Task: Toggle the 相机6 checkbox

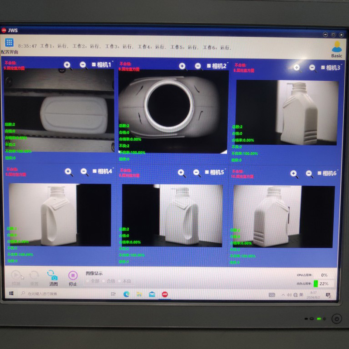Action: click(x=319, y=173)
